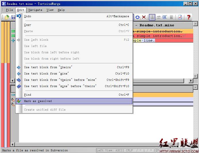This screenshot has height=153, width=199.
Task: Click double arrow icon for theirs before mine
Action: click(19, 80)
